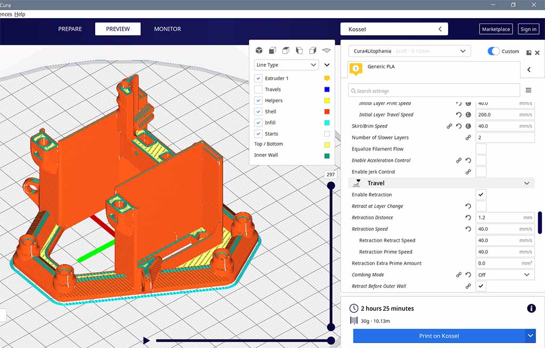
Task: Open the settings visibility hamburger menu
Action: [x=529, y=90]
